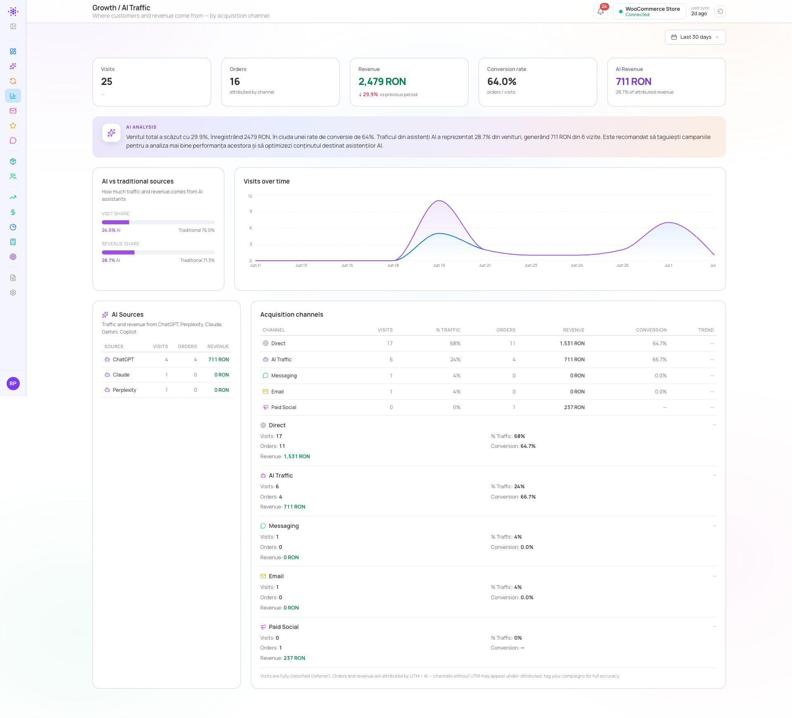Open the yellow star sidebar icon
The image size is (792, 718).
point(13,126)
